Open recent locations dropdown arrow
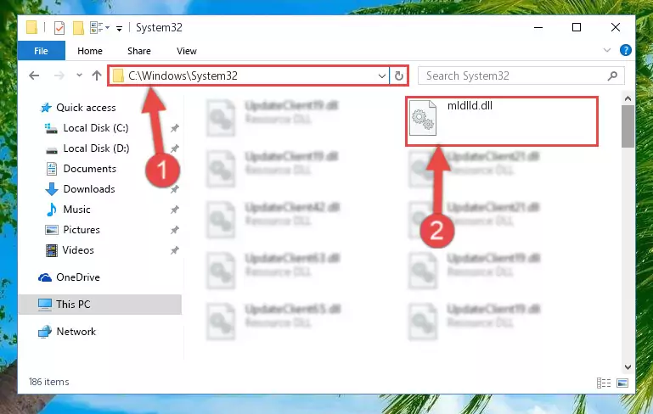 click(x=79, y=76)
